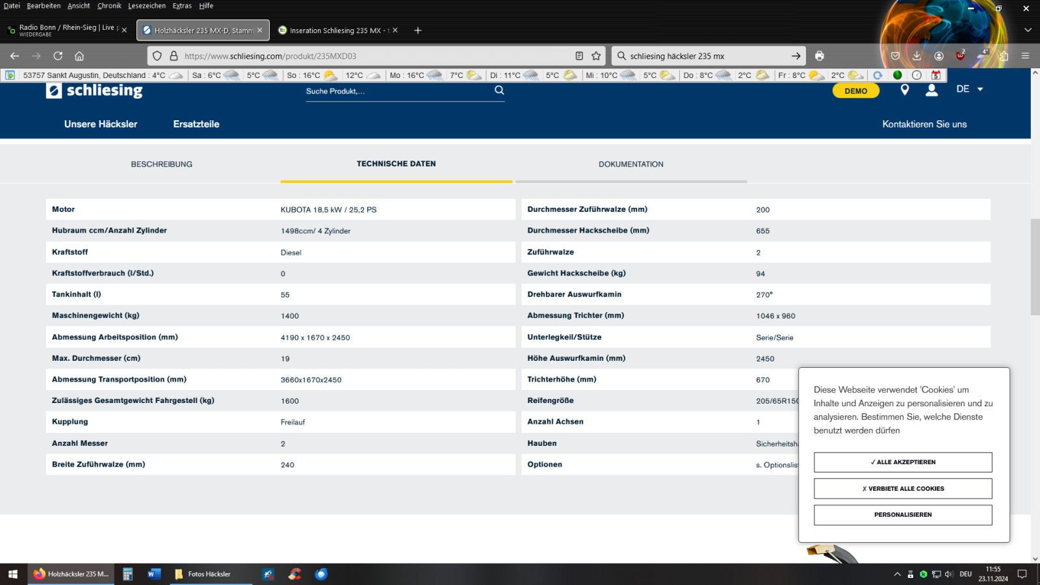Open the user account icon on Schliesing site
This screenshot has height=585, width=1040.
931,90
